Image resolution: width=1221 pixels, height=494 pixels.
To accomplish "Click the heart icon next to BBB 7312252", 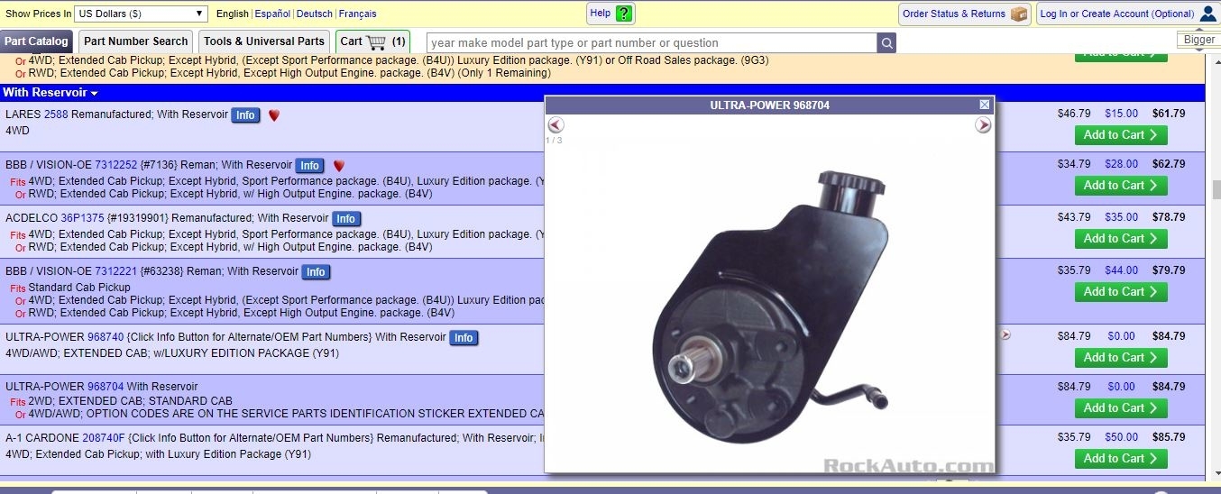I will (x=339, y=166).
